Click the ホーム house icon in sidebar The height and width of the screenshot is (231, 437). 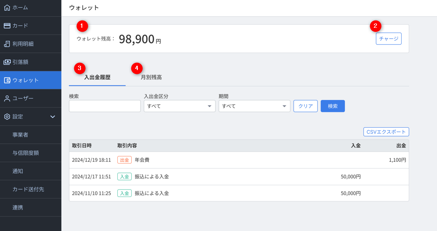click(7, 8)
